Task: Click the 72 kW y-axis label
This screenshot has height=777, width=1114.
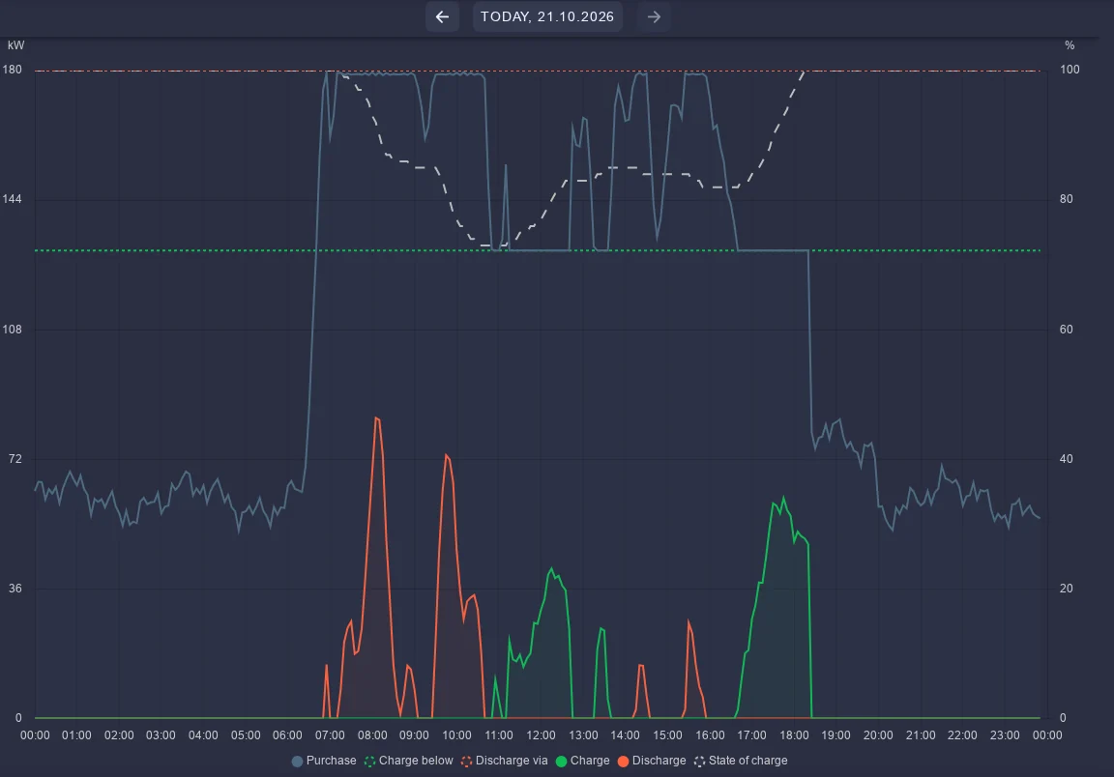Action: coord(15,459)
